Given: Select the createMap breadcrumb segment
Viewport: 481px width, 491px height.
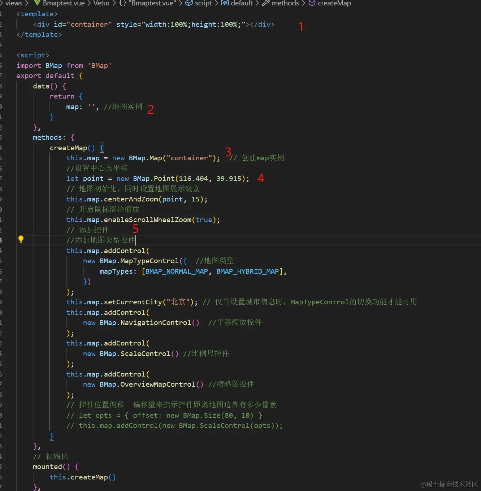Looking at the screenshot, I should 334,3.
